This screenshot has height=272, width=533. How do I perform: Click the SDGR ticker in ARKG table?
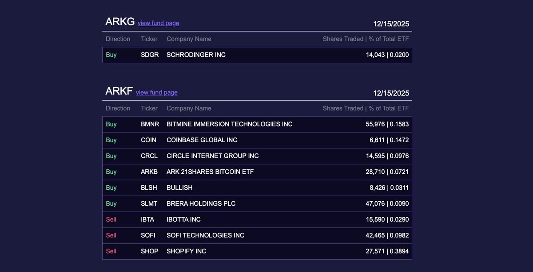coord(150,55)
